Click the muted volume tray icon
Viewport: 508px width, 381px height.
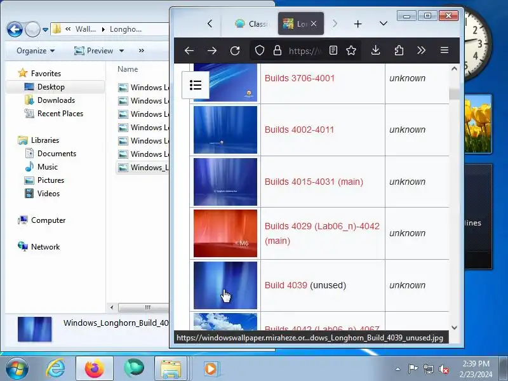(x=443, y=369)
